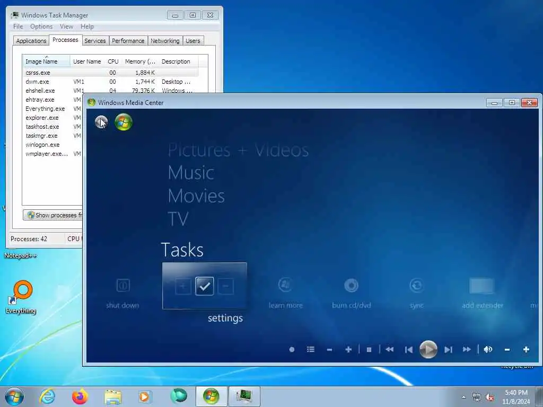Switch to the Applications tab

tap(31, 41)
